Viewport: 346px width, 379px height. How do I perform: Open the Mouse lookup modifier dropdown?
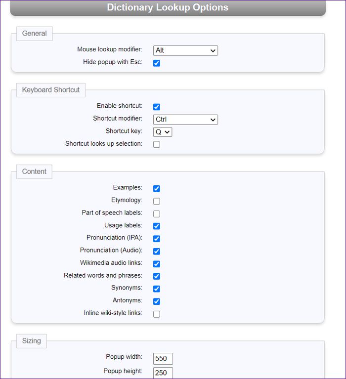click(185, 50)
